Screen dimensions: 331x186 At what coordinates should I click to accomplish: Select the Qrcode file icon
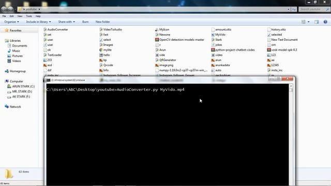click(x=101, y=65)
